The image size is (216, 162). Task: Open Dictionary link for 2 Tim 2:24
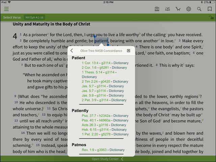[x=120, y=82]
